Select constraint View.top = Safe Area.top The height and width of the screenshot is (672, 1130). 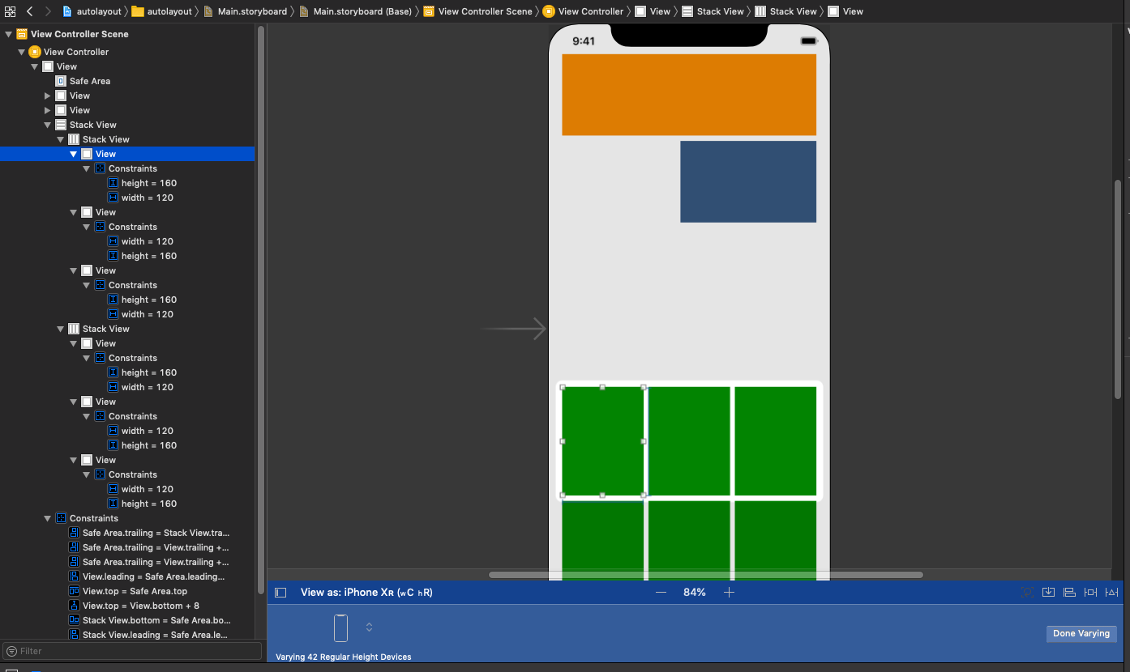tap(127, 591)
